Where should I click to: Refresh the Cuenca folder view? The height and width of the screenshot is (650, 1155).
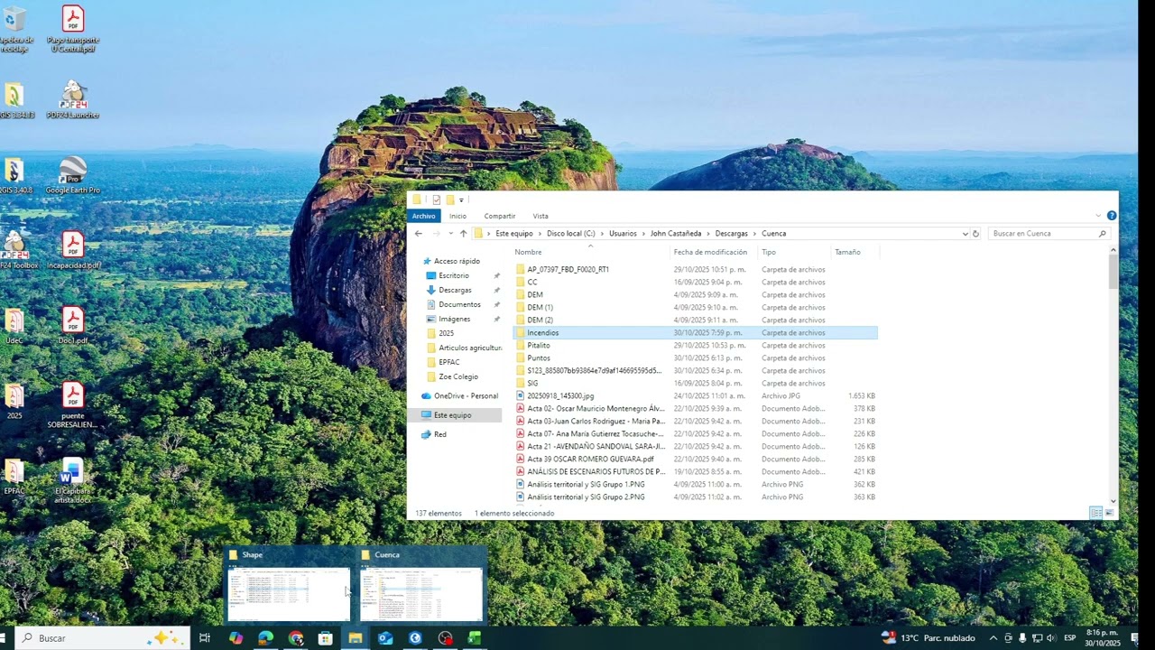(975, 233)
